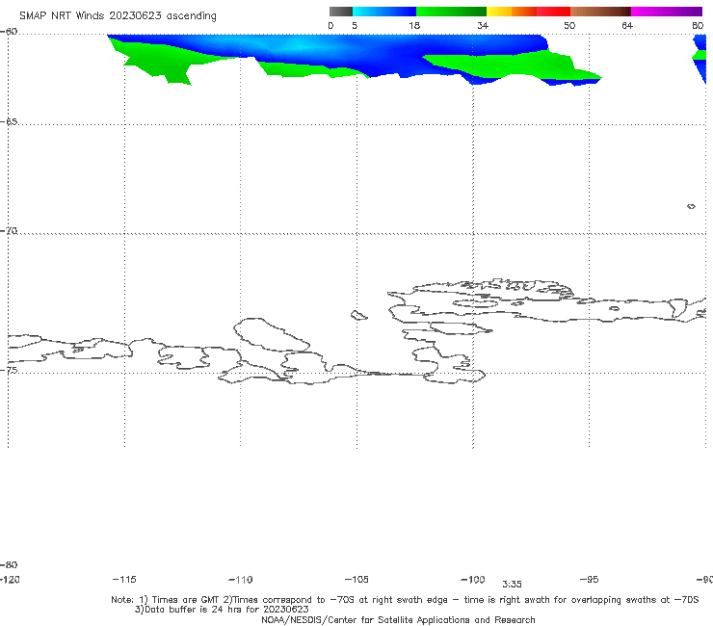Click the colorbar label '50'
This screenshot has height=626, width=713.
[569, 25]
